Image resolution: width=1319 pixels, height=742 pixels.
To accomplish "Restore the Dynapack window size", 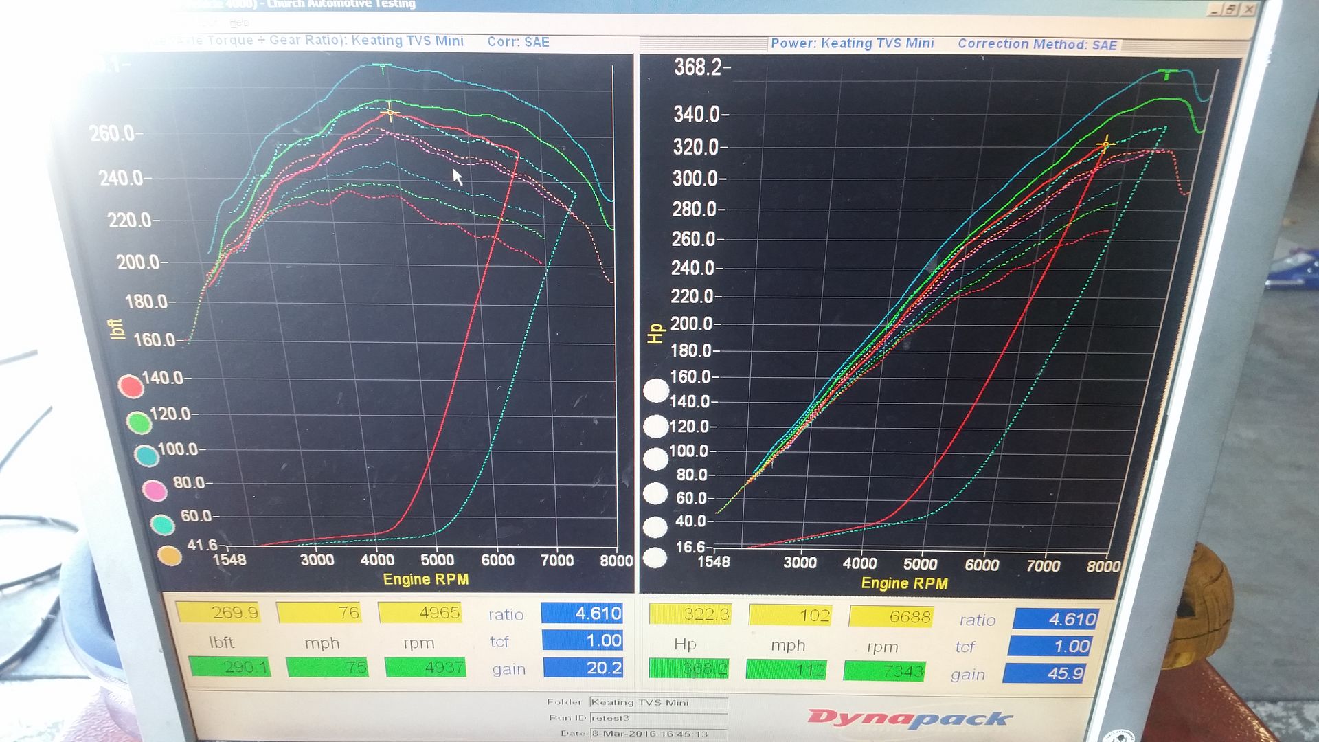I will click(1232, 9).
